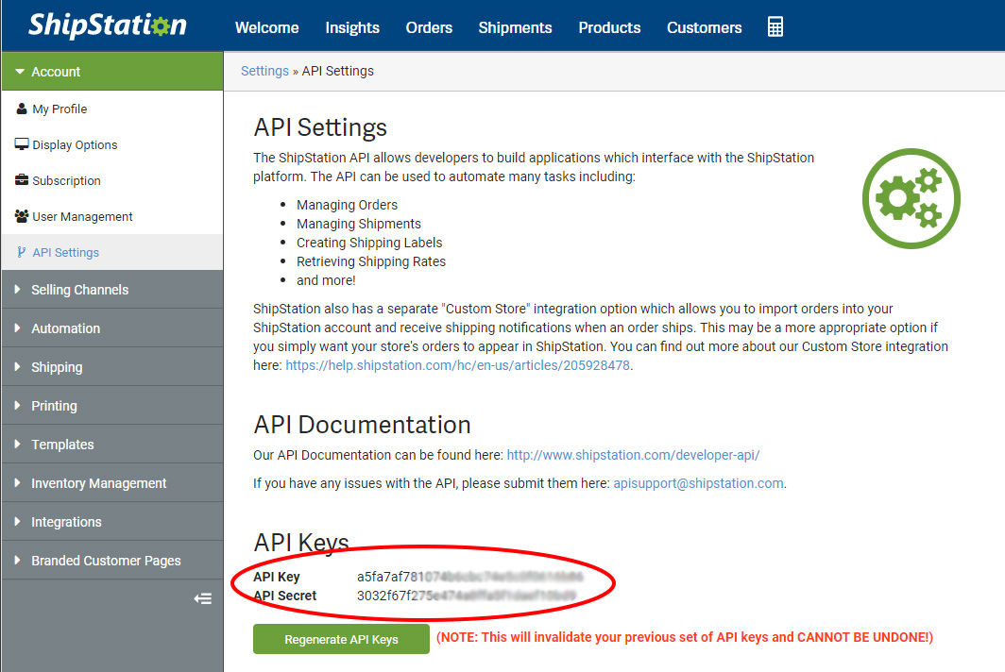1005x672 pixels.
Task: Click the green gears API icon
Action: (911, 198)
